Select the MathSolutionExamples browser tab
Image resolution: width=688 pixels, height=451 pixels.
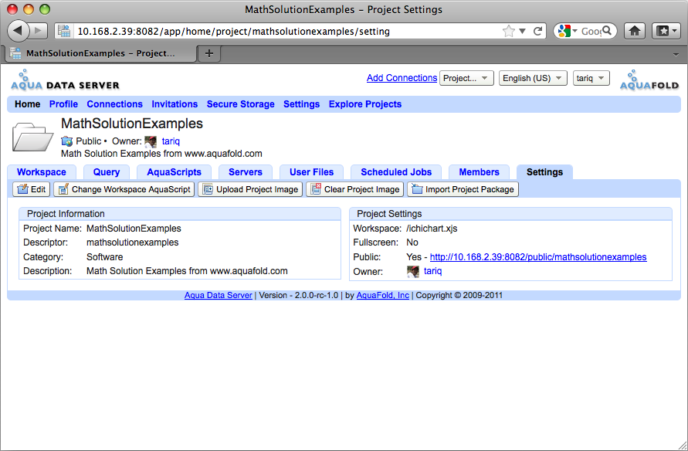tap(100, 53)
